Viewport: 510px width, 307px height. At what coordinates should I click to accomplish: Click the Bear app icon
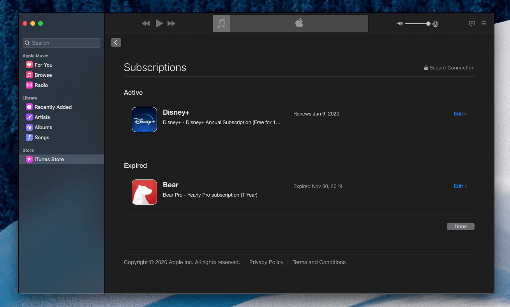click(144, 192)
